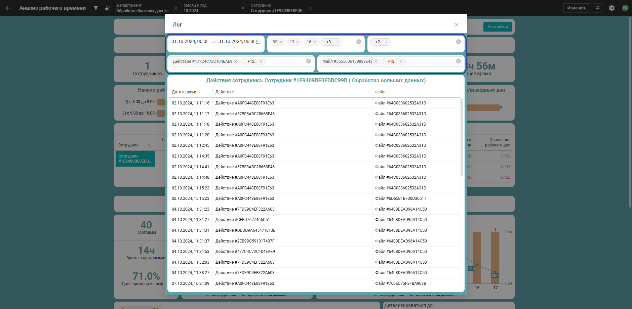This screenshot has height=309, width=632.
Task: Open the user avatar M
Action: [625, 8]
